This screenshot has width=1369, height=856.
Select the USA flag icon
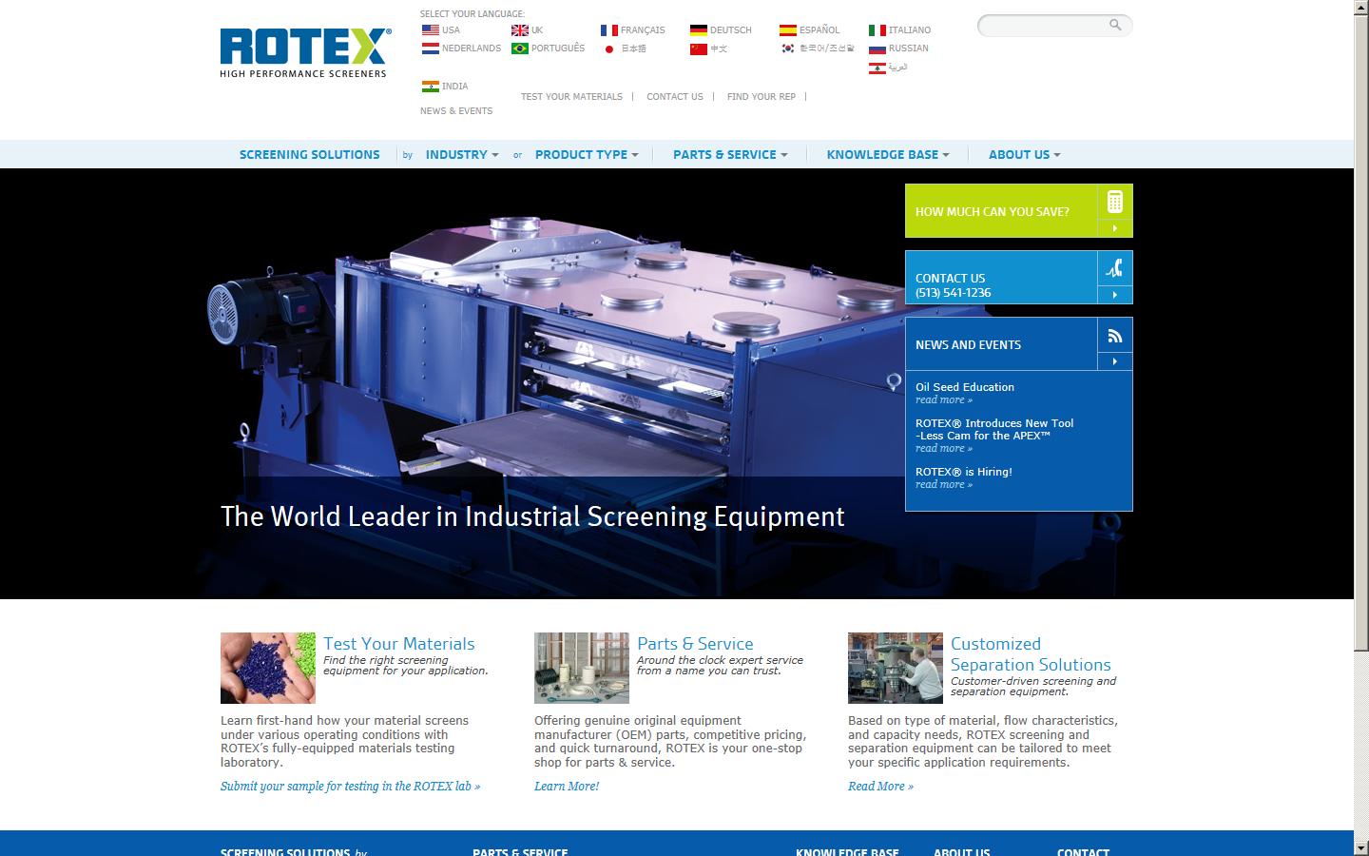coord(430,29)
